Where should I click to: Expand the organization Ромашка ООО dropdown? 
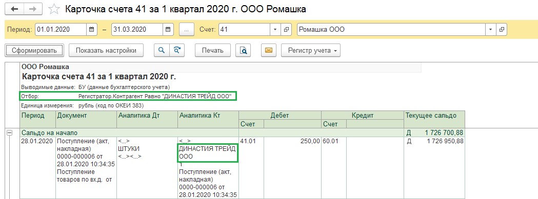click(x=491, y=30)
